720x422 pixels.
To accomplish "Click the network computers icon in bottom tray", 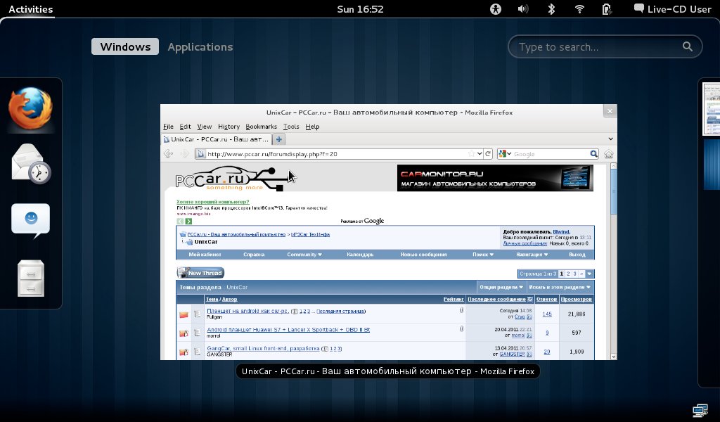I will tap(700, 409).
